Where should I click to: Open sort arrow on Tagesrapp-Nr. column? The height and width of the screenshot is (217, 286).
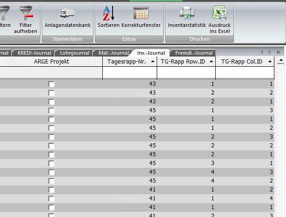coord(153,62)
